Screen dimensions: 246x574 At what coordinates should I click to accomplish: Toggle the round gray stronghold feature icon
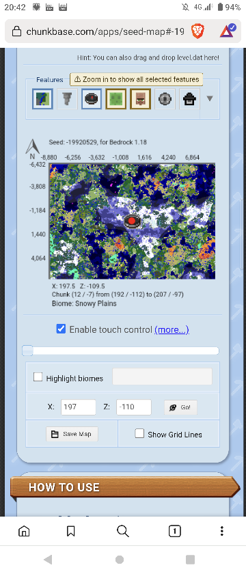click(165, 98)
